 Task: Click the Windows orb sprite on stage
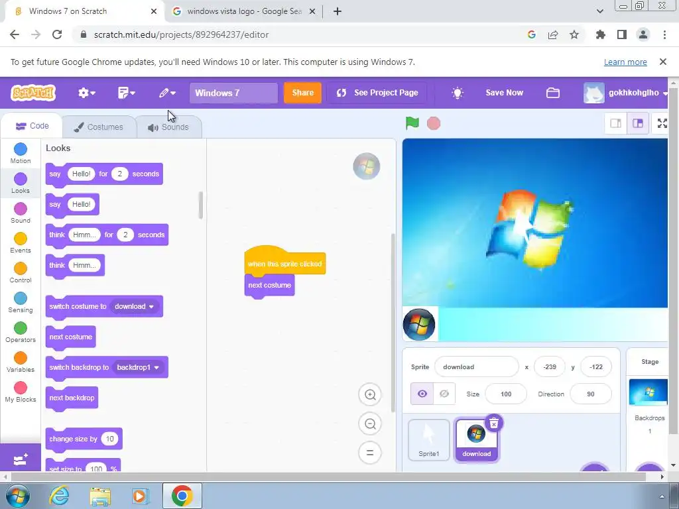pos(419,325)
